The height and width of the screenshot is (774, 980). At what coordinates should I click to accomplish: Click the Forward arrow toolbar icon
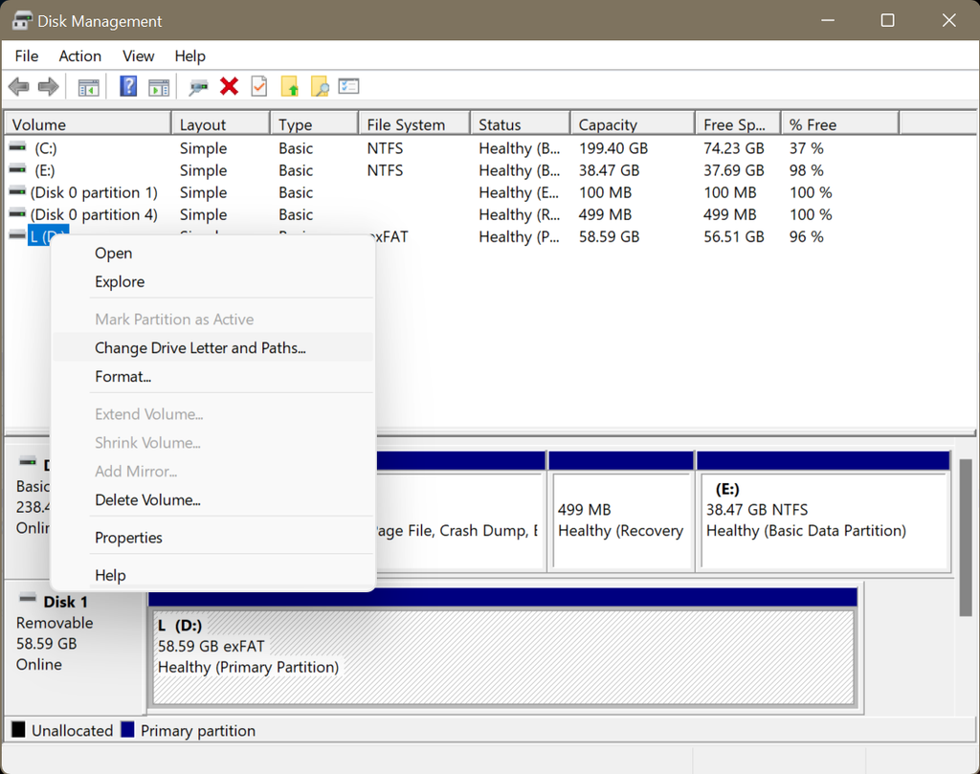(48, 86)
